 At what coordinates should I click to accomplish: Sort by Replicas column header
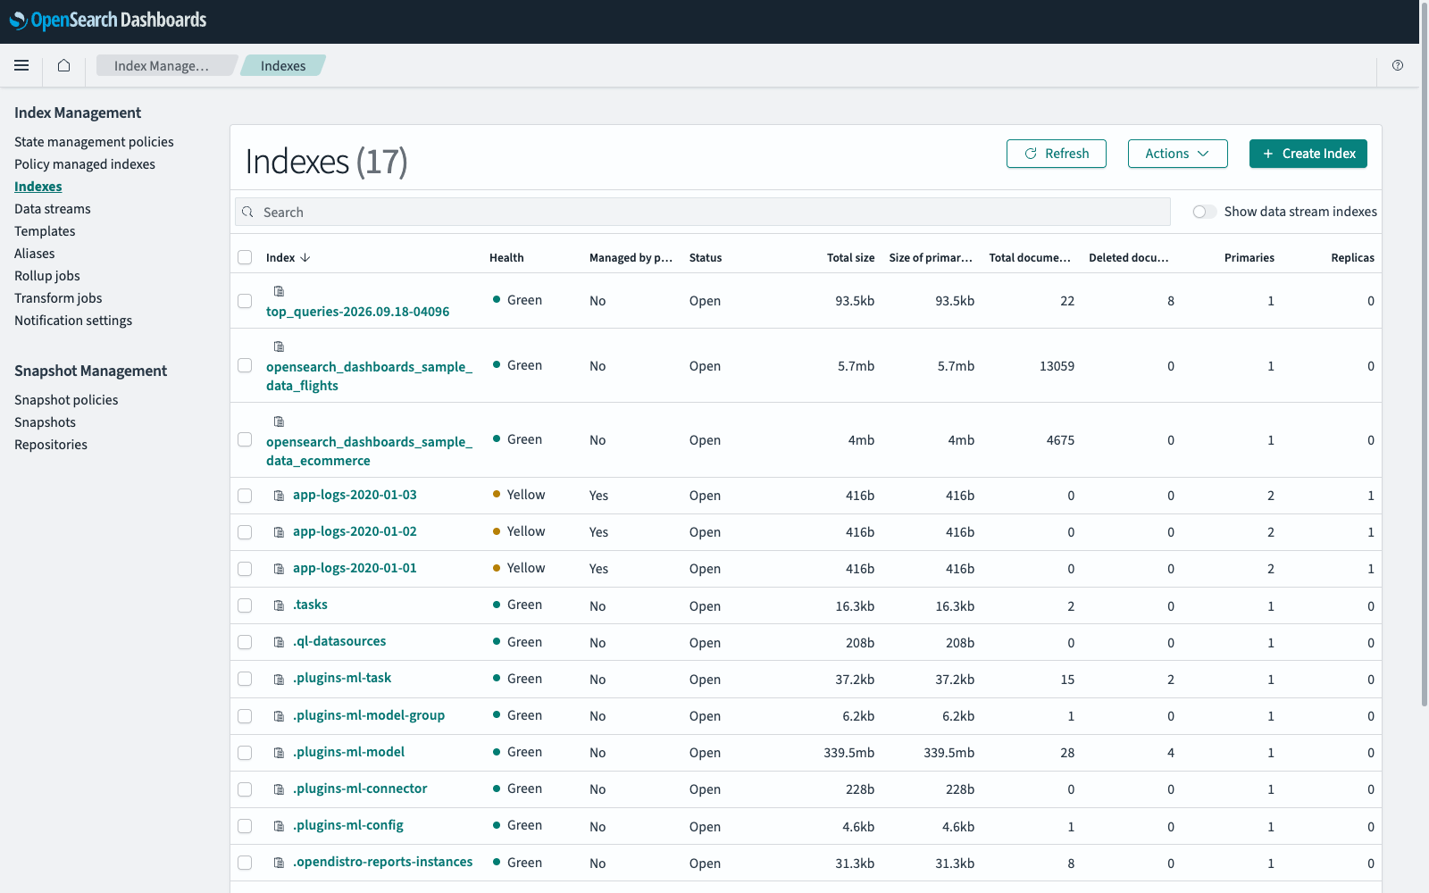click(1352, 257)
